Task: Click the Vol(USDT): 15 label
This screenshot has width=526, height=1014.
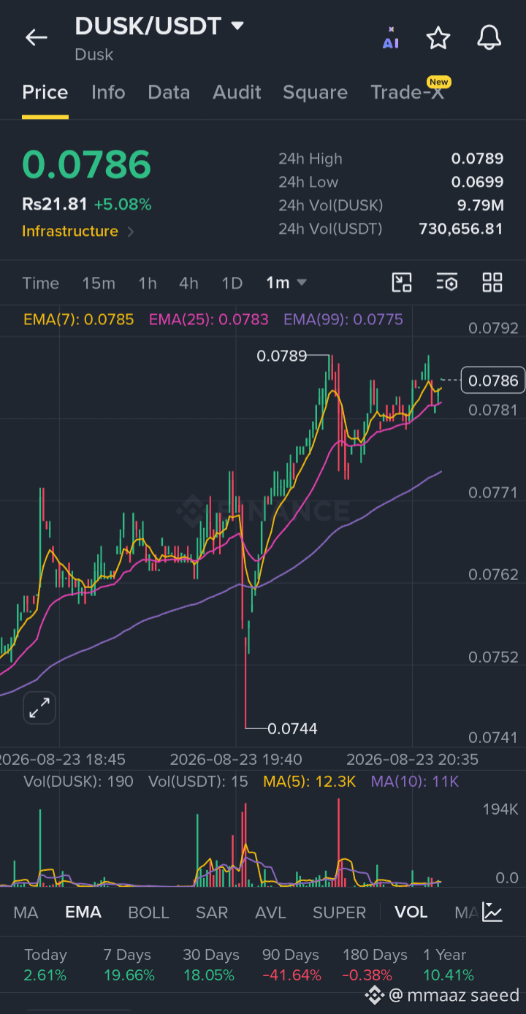Action: pyautogui.click(x=198, y=782)
